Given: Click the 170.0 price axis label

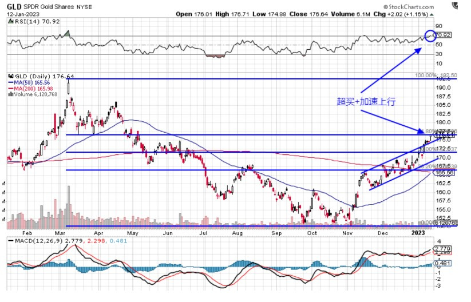Looking at the screenshot, I should pos(443,157).
